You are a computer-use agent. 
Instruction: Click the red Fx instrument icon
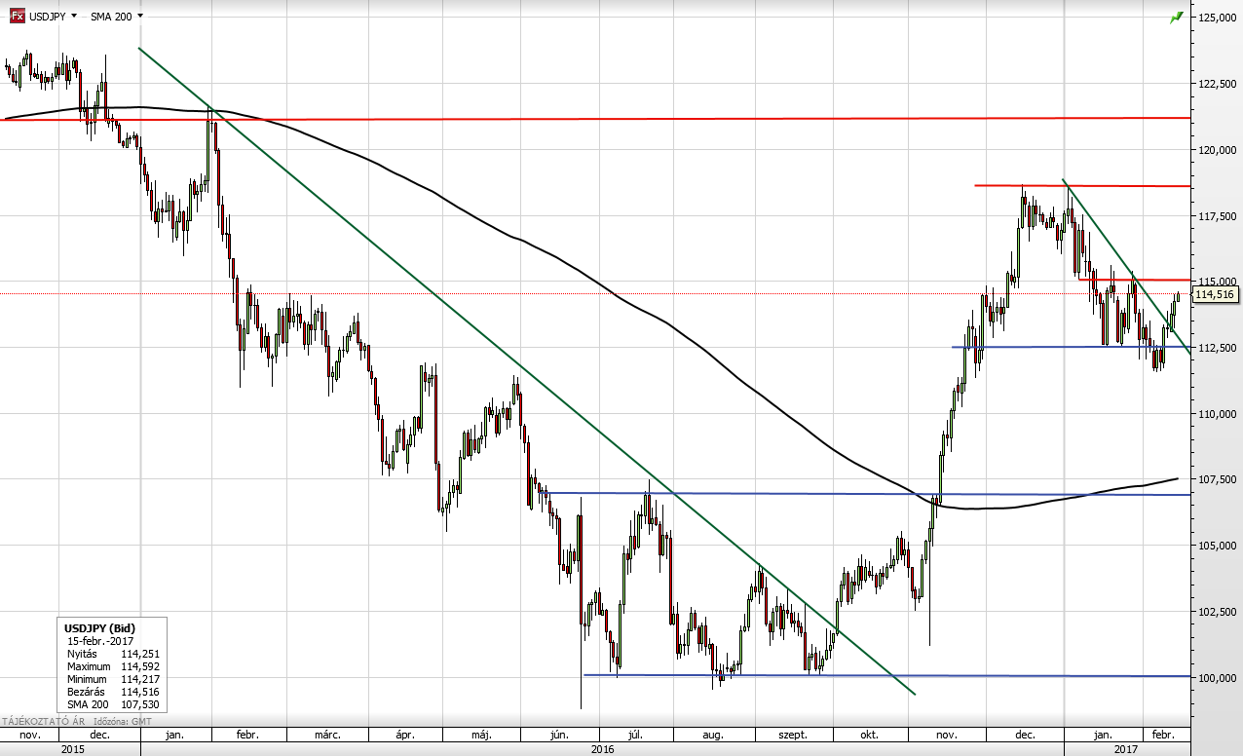17,16
